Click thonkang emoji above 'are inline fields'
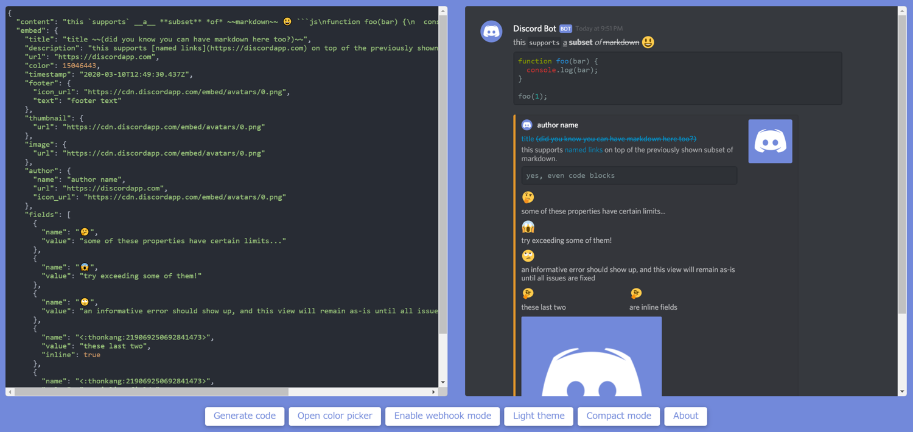 click(x=636, y=293)
